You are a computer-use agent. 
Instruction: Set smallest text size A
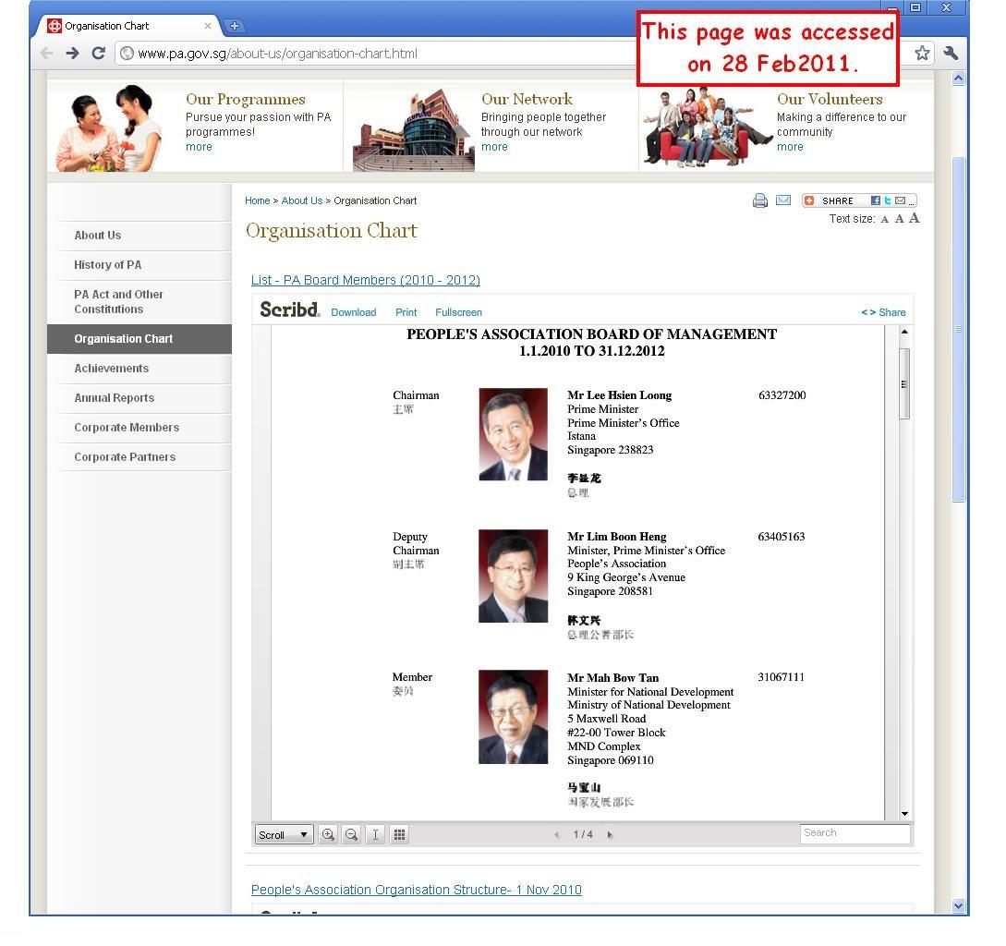coord(885,220)
